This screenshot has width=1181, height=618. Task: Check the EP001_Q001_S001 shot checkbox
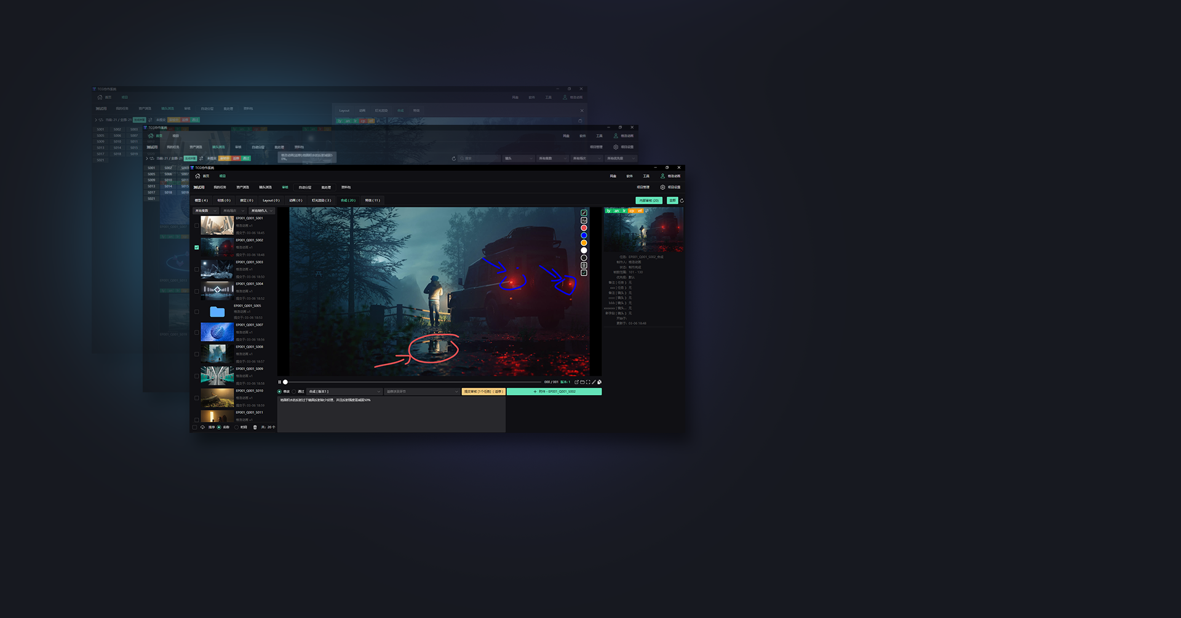click(x=197, y=226)
